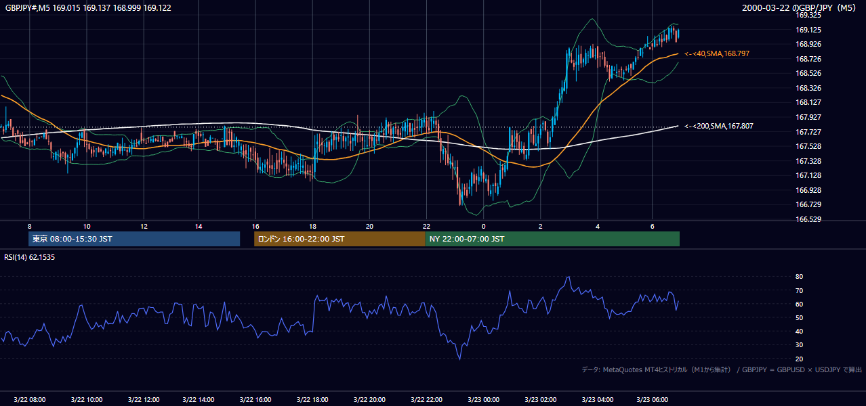The image size is (866, 406).
Task: Click price axis value 167.328
Action: (808, 161)
